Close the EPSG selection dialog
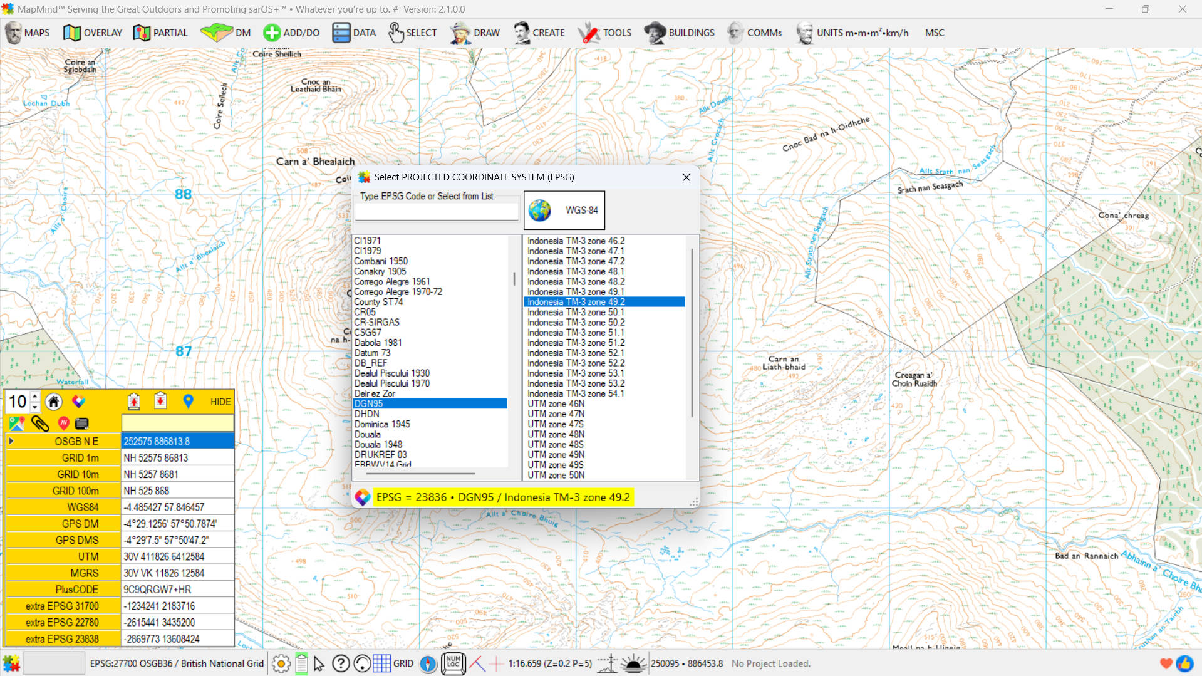This screenshot has height=676, width=1202. 686,177
